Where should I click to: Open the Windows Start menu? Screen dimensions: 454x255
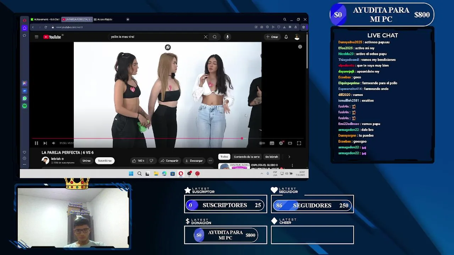131,174
